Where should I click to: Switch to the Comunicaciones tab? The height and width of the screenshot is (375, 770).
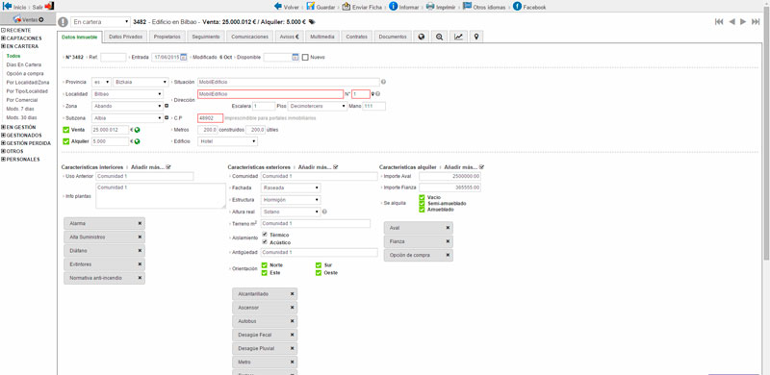[x=250, y=37]
